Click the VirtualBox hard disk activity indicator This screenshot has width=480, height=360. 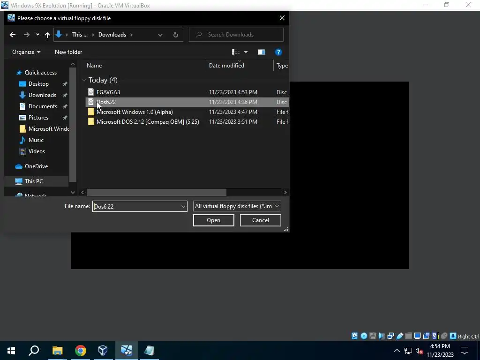354,336
